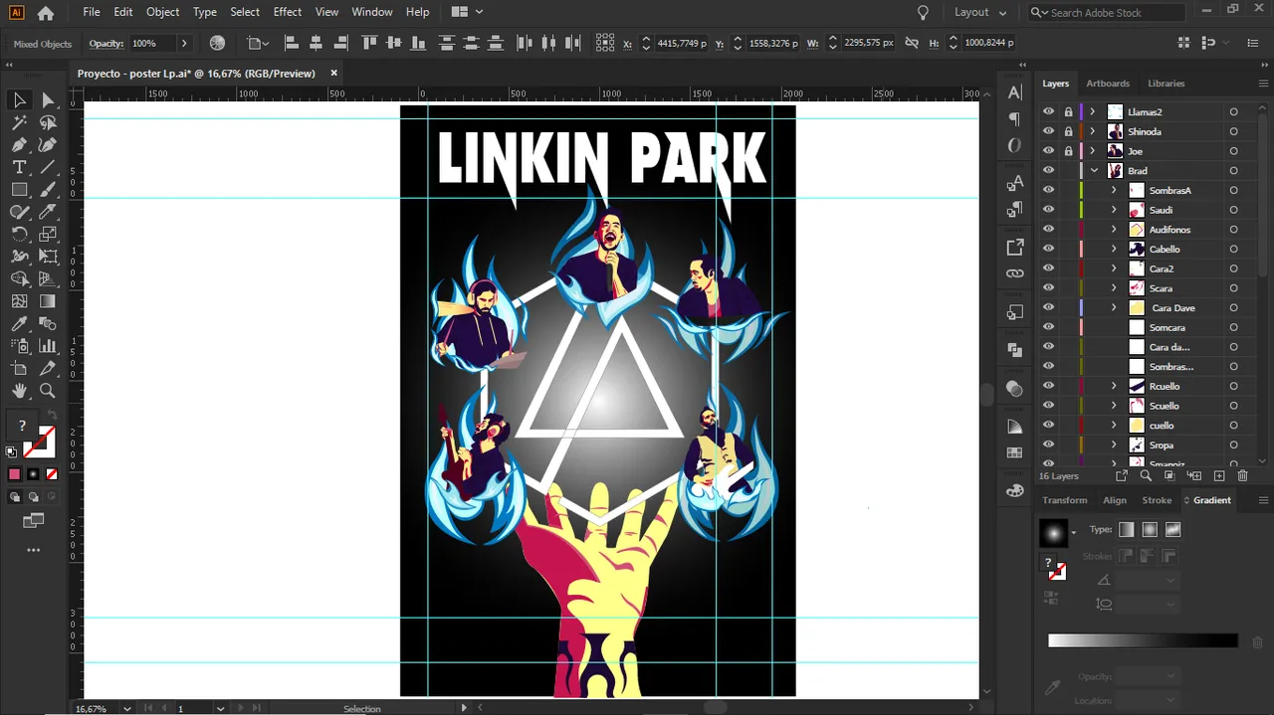Select the Type tool
Screen dimensions: 1274x715
click(19, 167)
